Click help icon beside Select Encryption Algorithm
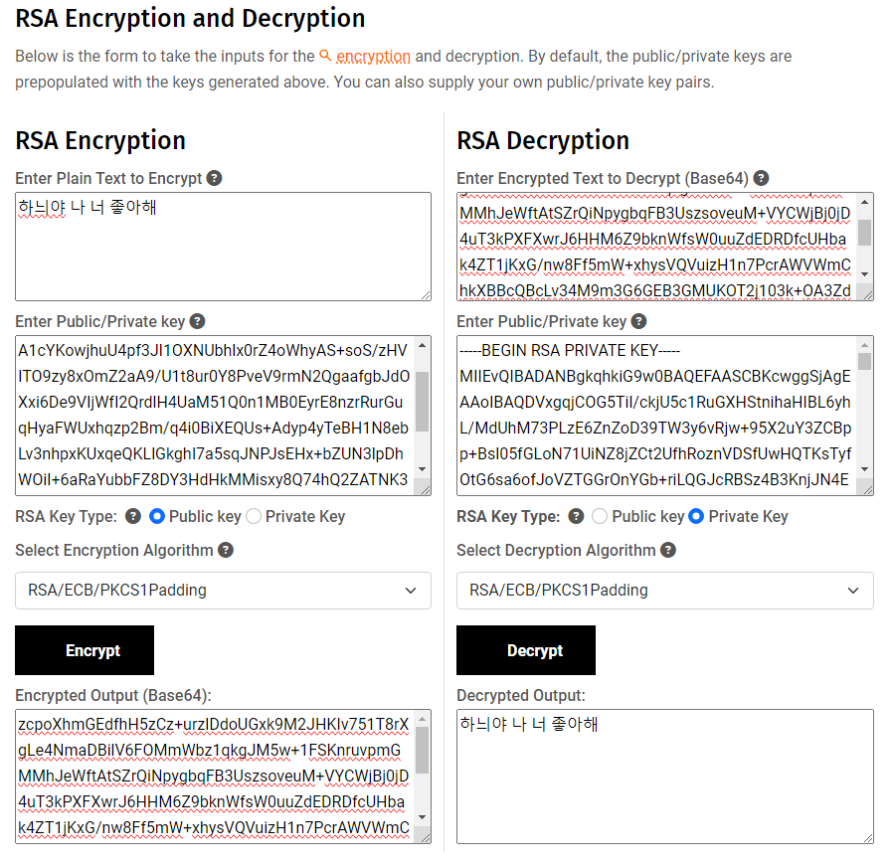 226,550
